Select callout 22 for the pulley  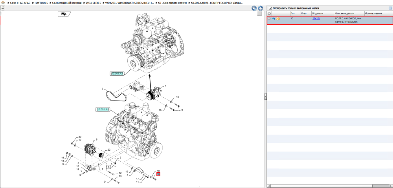(x=109, y=150)
